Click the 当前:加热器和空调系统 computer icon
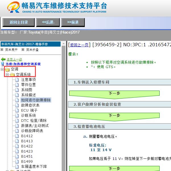This screenshot has width=171, height=171. [3, 64]
